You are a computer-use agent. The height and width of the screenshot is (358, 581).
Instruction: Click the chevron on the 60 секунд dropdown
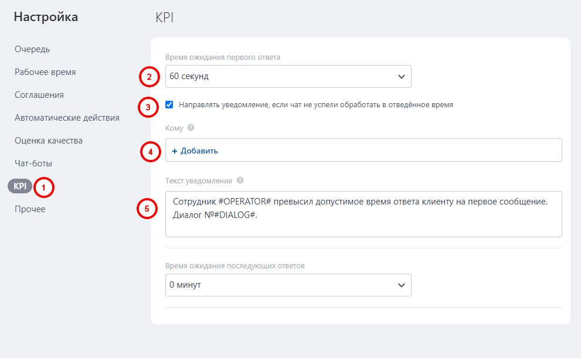coord(402,76)
